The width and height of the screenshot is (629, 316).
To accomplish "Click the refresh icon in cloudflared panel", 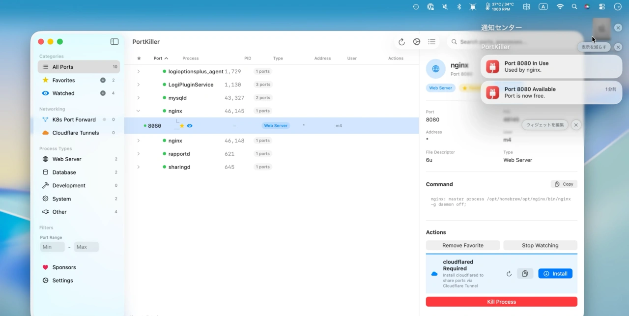I will 509,274.
